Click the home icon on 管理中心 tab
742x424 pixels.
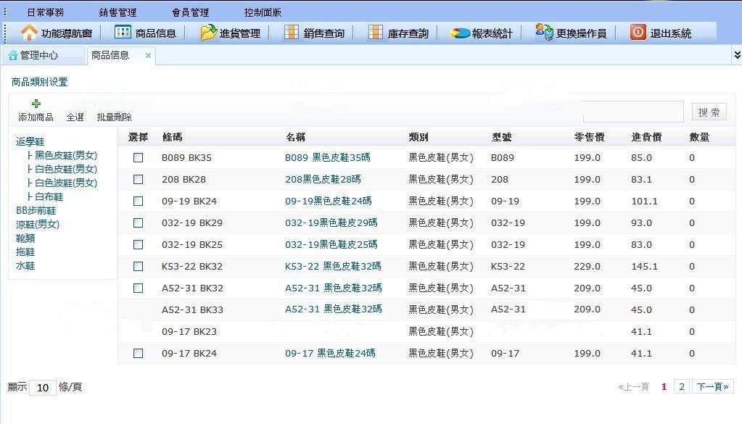[13, 56]
